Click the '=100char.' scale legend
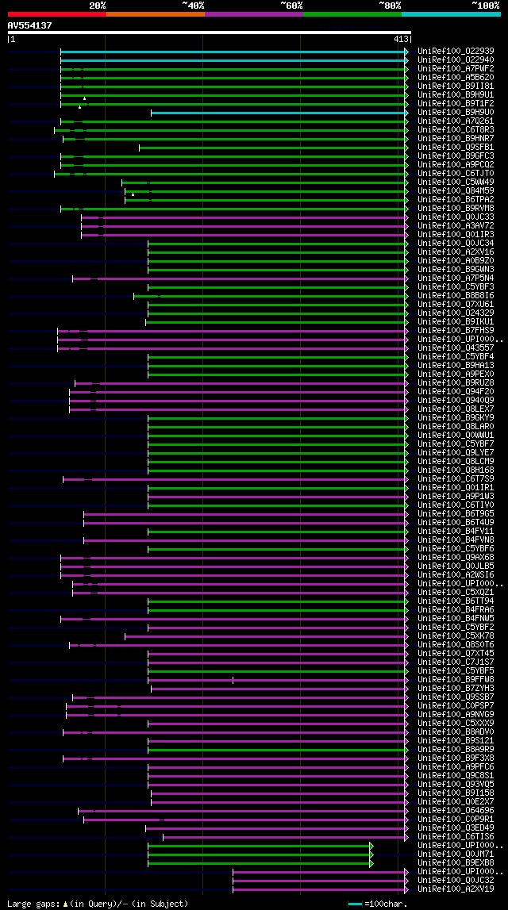 (x=386, y=904)
